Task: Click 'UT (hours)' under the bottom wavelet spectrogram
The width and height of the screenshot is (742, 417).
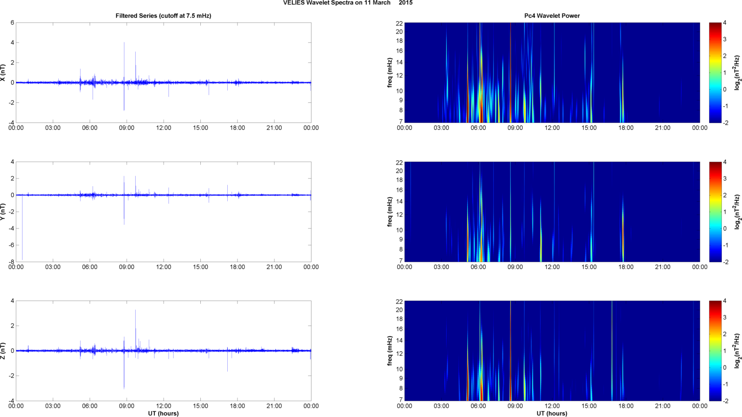Action: coord(552,414)
